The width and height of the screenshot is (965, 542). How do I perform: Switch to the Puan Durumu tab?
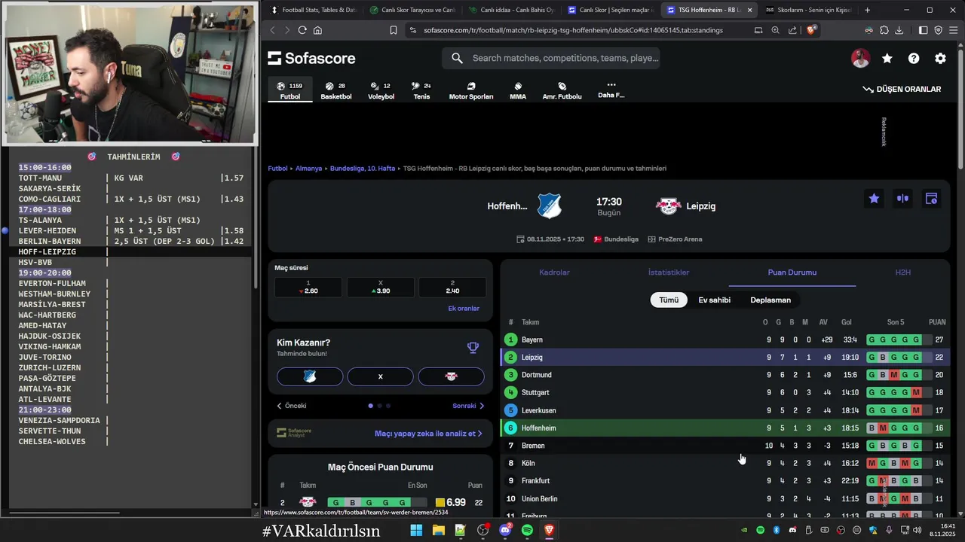point(792,272)
